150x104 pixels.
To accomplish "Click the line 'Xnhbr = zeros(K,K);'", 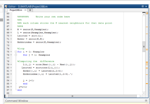I will coord(31,39).
